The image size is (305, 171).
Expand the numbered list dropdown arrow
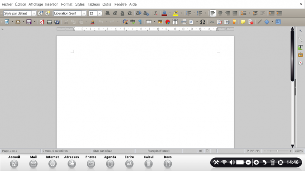(205, 13)
